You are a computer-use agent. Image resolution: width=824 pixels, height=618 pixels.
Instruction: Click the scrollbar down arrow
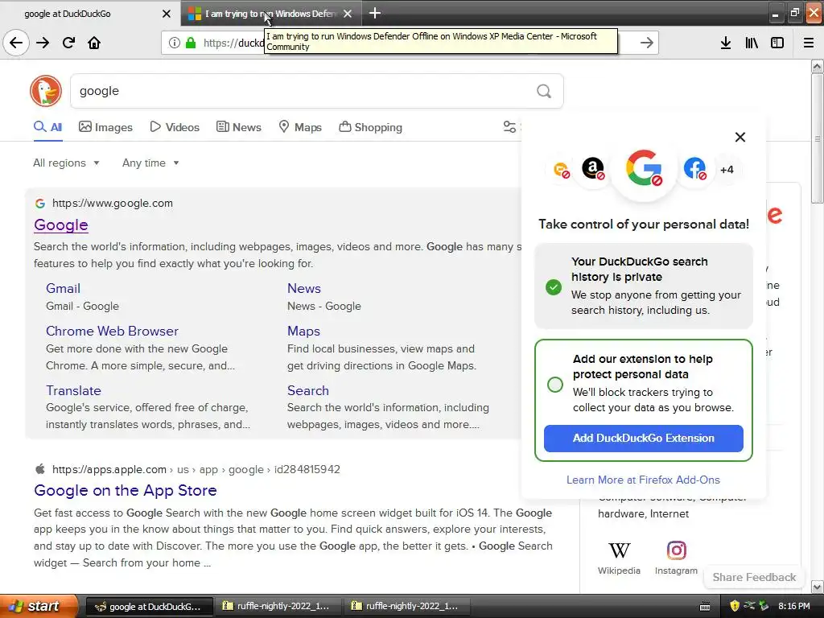(x=817, y=586)
